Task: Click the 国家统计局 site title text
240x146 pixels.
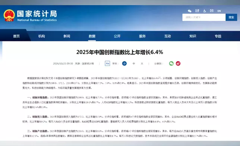Action: pos(37,14)
